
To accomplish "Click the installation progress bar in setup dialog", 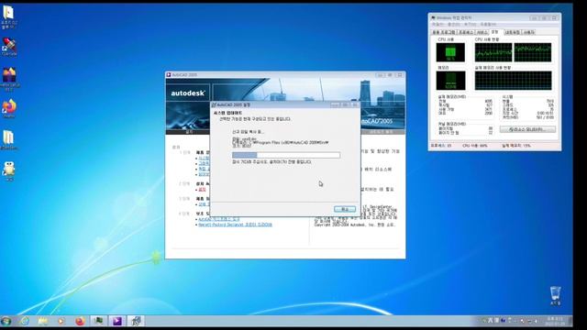I will pos(286,155).
